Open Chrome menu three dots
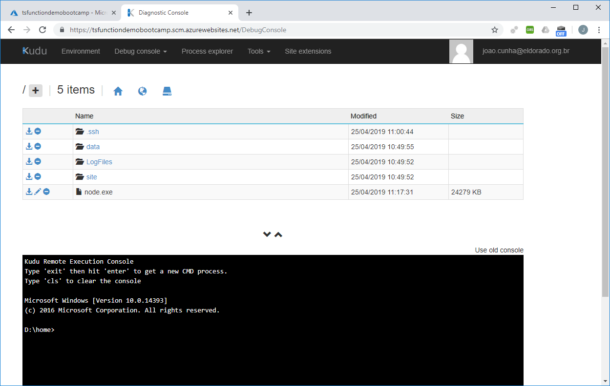610x386 pixels. pos(599,30)
